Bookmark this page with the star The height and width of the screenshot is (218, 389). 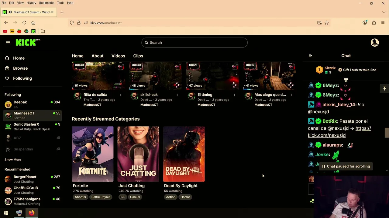326,23
